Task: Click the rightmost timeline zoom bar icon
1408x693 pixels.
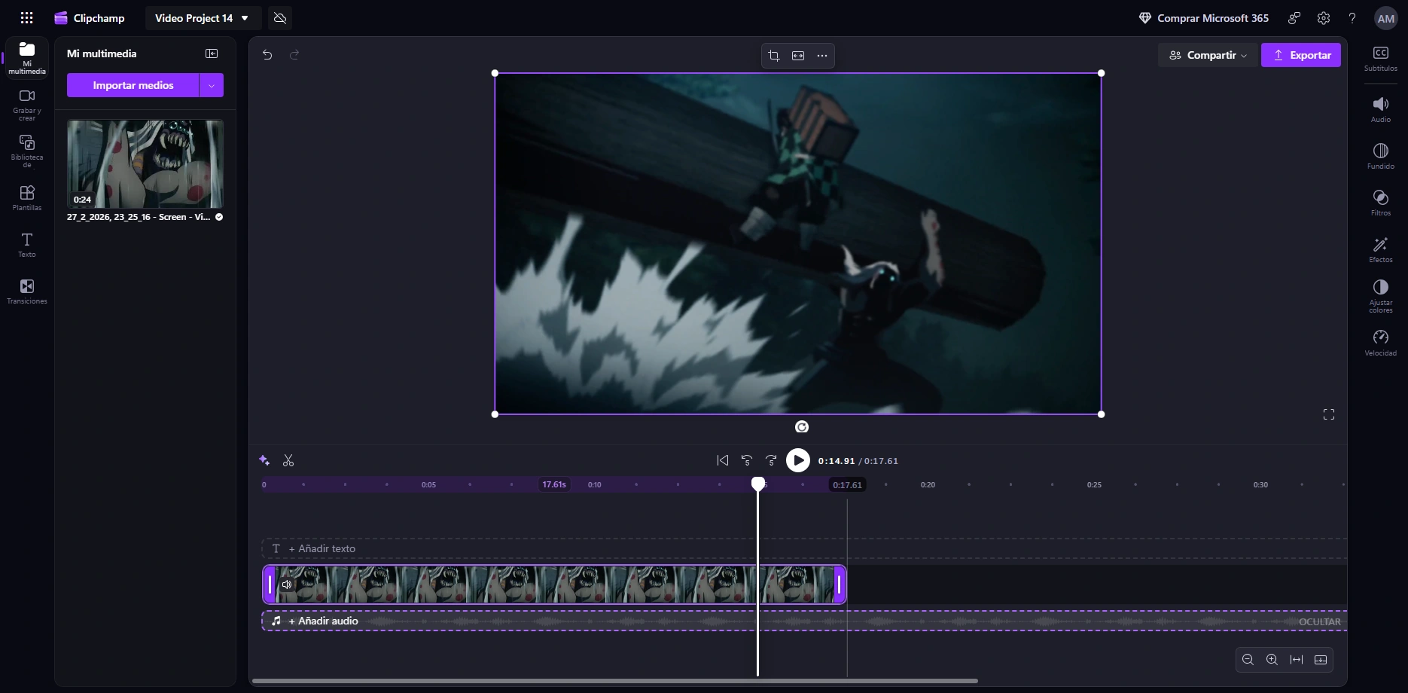Action: point(1321,660)
